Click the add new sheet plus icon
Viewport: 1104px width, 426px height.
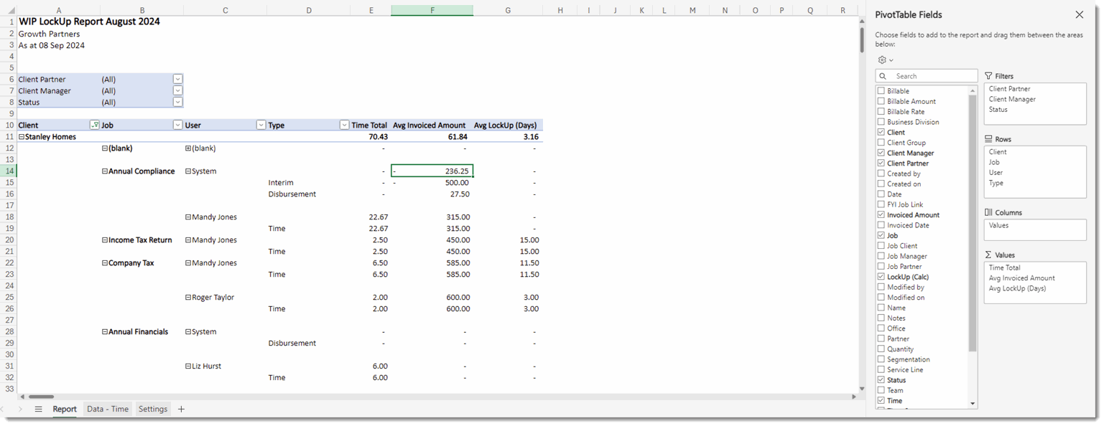[x=181, y=409]
